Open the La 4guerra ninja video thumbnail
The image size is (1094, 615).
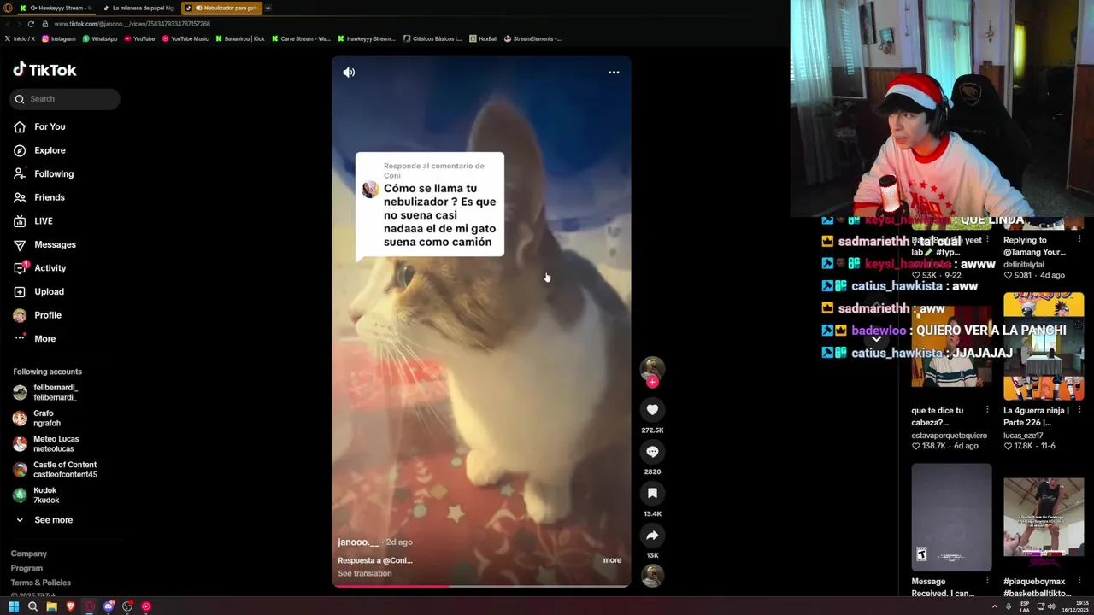pyautogui.click(x=1044, y=347)
